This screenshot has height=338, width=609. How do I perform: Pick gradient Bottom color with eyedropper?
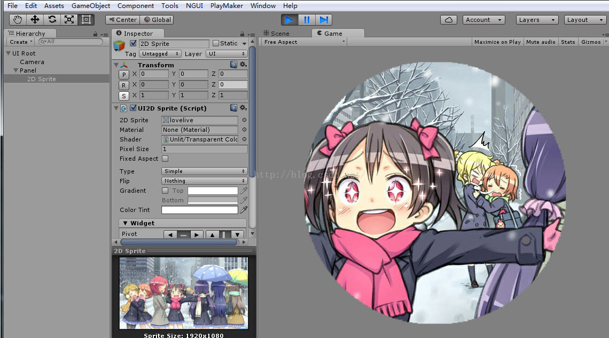[244, 200]
